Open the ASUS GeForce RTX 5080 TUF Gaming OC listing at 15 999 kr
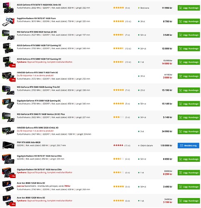201x208 pixels. [x=39, y=45]
